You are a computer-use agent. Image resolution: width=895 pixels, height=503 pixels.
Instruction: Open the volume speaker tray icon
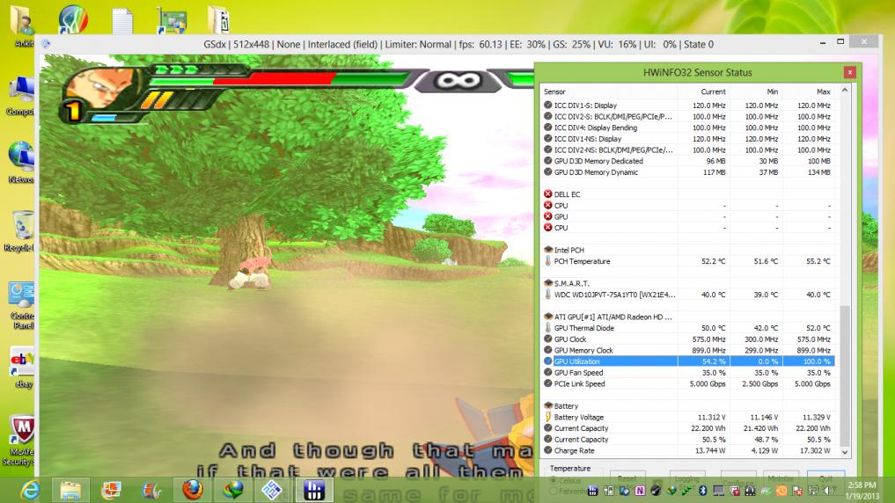(829, 491)
